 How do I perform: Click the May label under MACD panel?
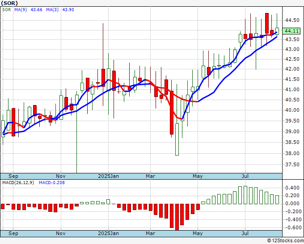(198, 233)
